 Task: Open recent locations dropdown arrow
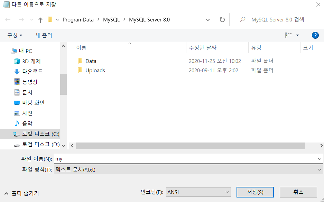coord(31,20)
